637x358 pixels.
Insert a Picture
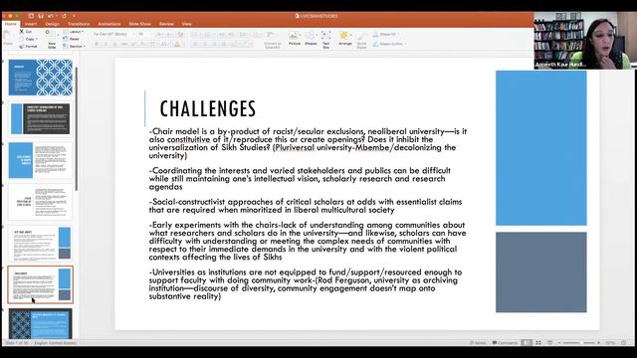295,39
